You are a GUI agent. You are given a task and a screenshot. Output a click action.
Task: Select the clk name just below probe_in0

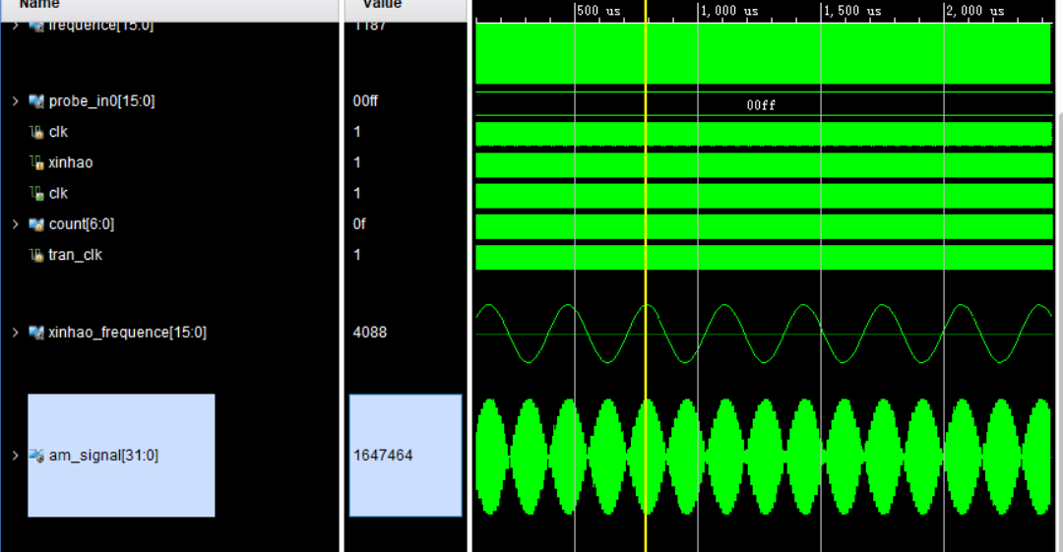click(x=58, y=132)
